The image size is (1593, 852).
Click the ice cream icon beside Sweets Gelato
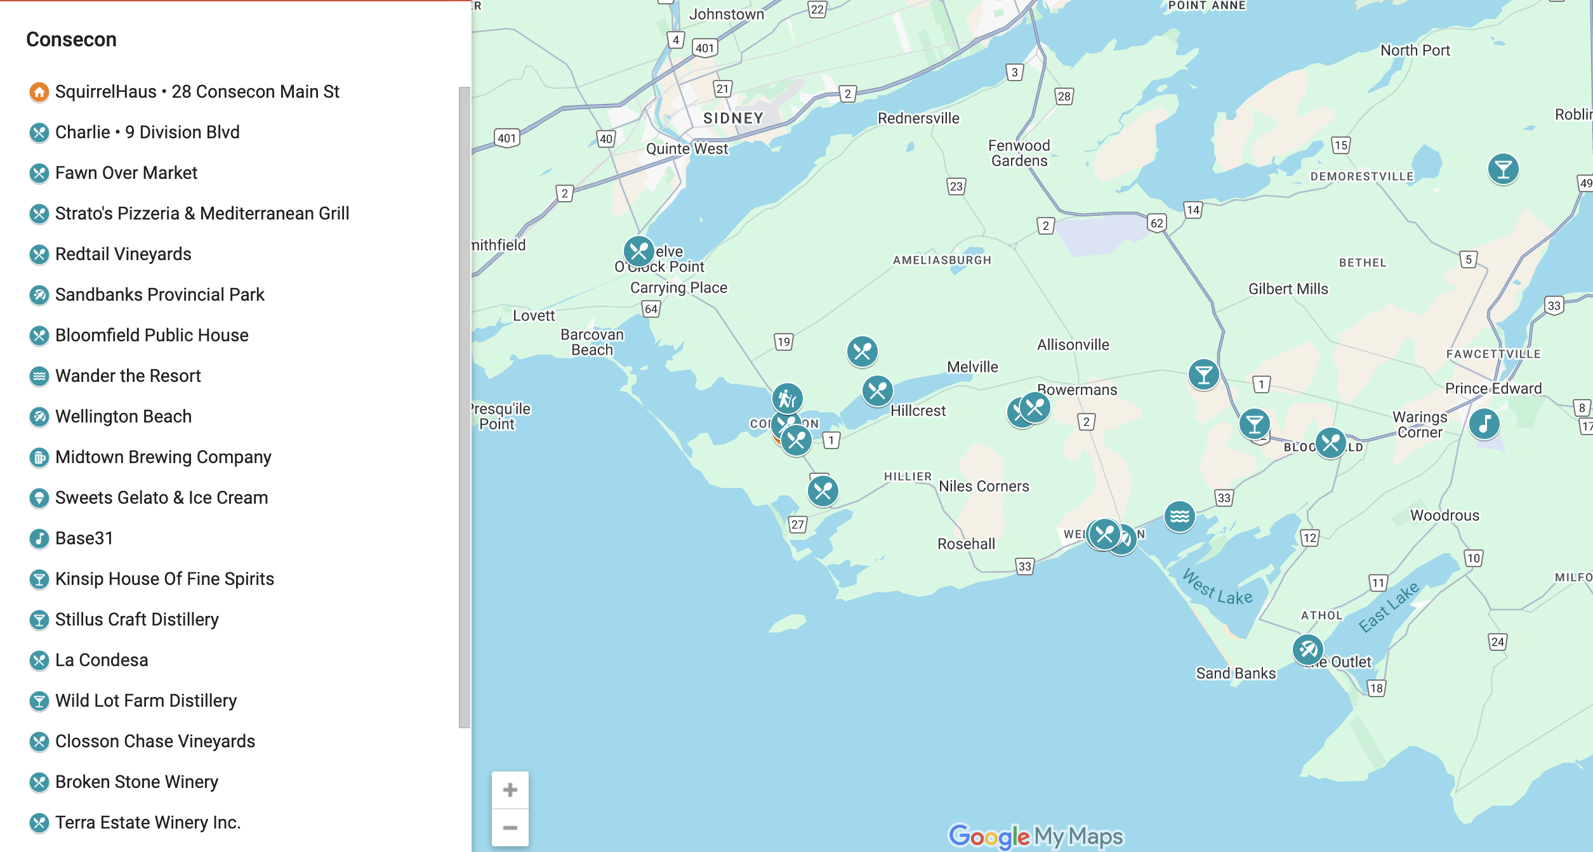(x=39, y=498)
